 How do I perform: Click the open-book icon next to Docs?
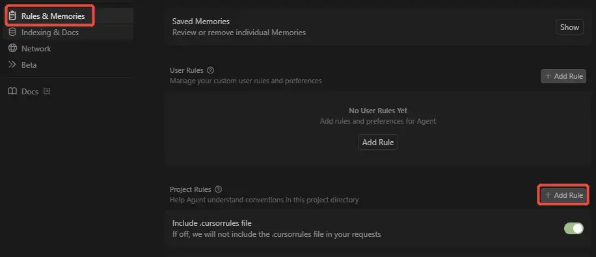click(x=12, y=92)
